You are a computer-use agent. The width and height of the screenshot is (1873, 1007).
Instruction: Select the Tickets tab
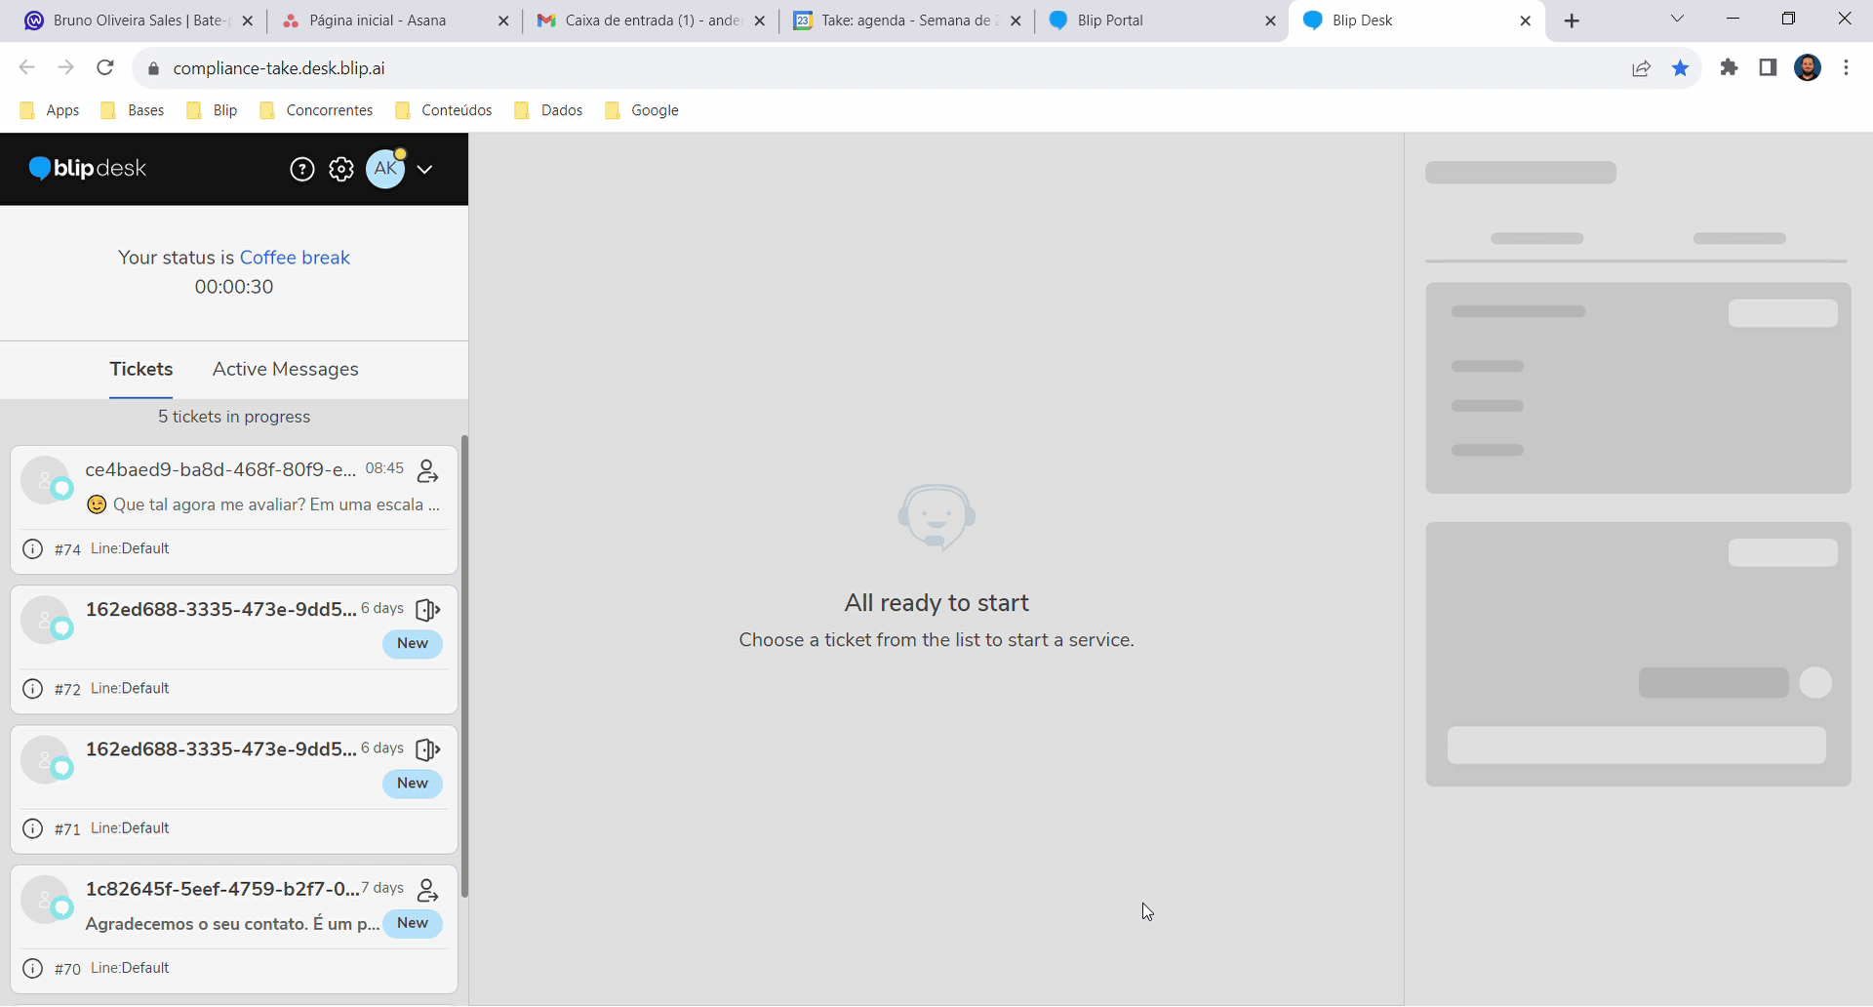pyautogui.click(x=141, y=369)
